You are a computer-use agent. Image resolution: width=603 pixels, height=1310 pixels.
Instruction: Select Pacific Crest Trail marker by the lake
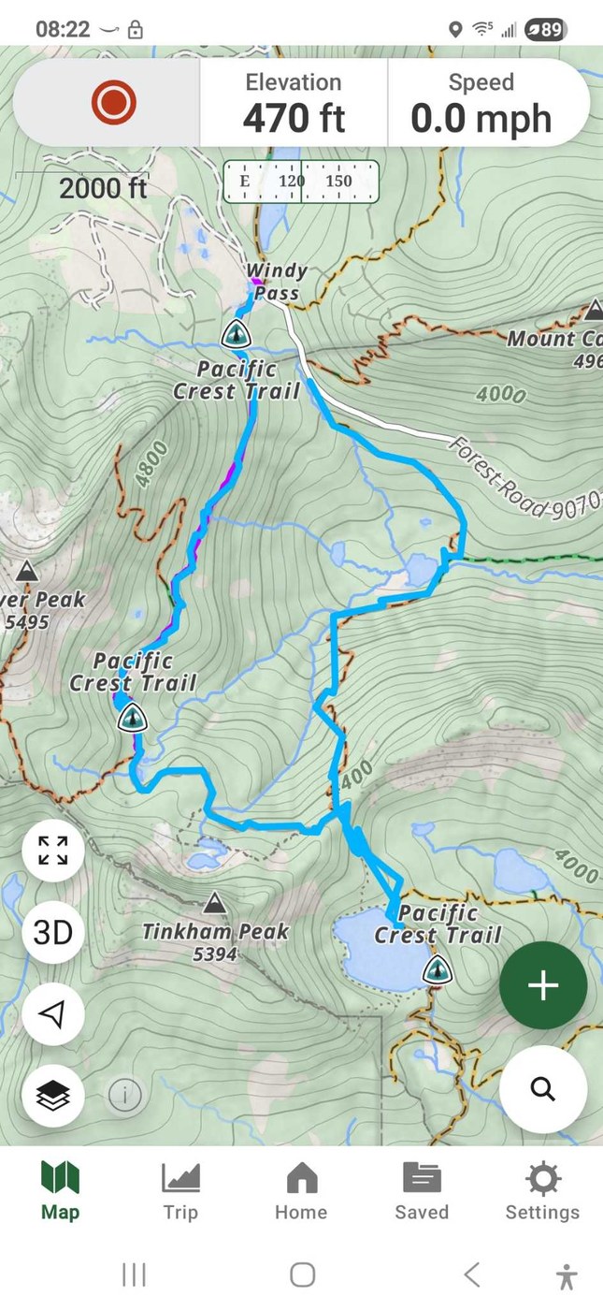436,969
